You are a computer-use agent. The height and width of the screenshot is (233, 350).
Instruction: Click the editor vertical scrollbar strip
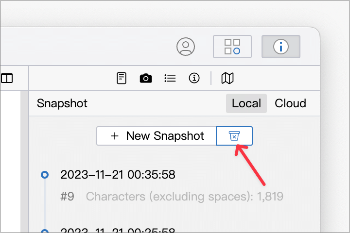pyautogui.click(x=24, y=162)
